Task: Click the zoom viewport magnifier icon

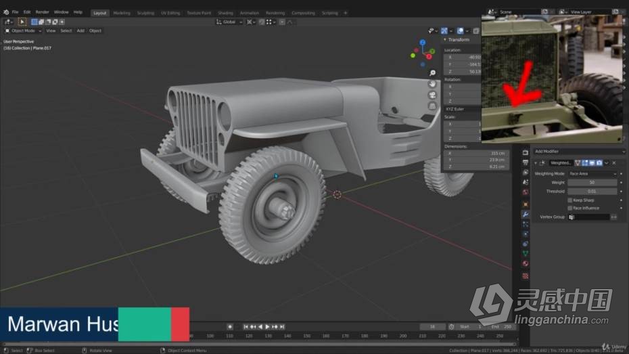Action: click(x=432, y=72)
